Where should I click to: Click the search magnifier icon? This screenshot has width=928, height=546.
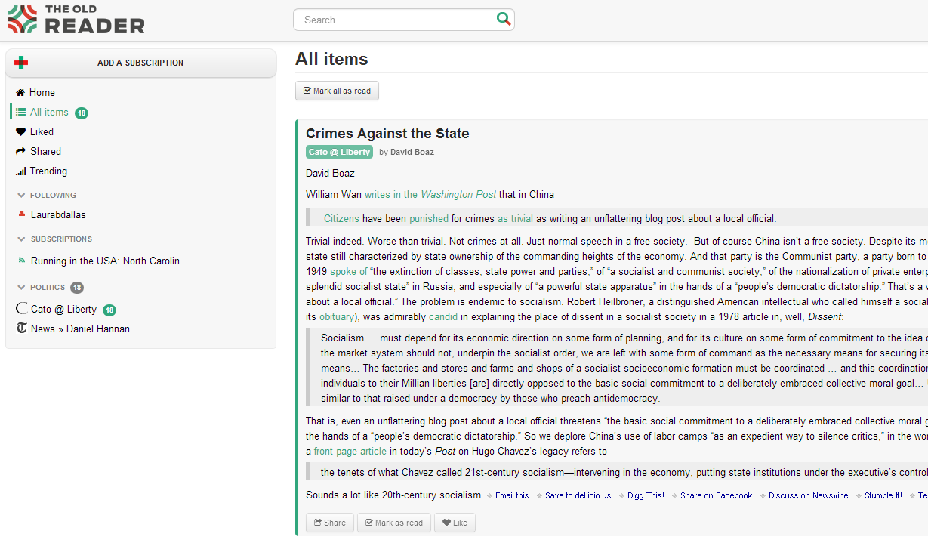pos(504,19)
